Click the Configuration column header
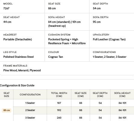 pyautogui.click(x=30, y=95)
